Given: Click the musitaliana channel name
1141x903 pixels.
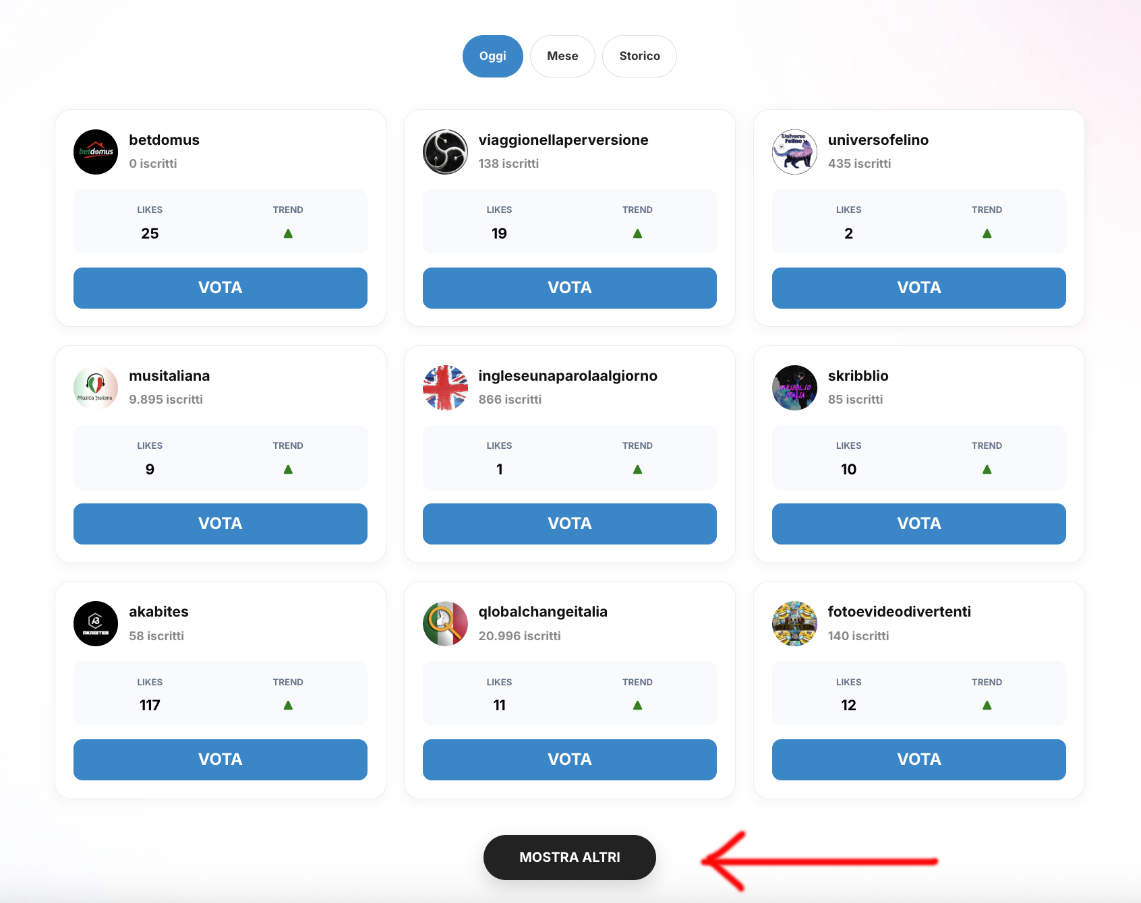Looking at the screenshot, I should [x=169, y=376].
